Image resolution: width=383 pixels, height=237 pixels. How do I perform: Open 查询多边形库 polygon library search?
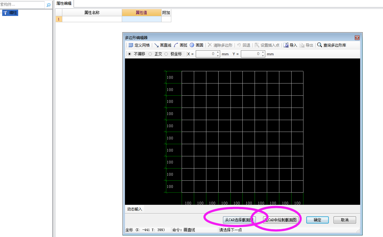click(332, 45)
